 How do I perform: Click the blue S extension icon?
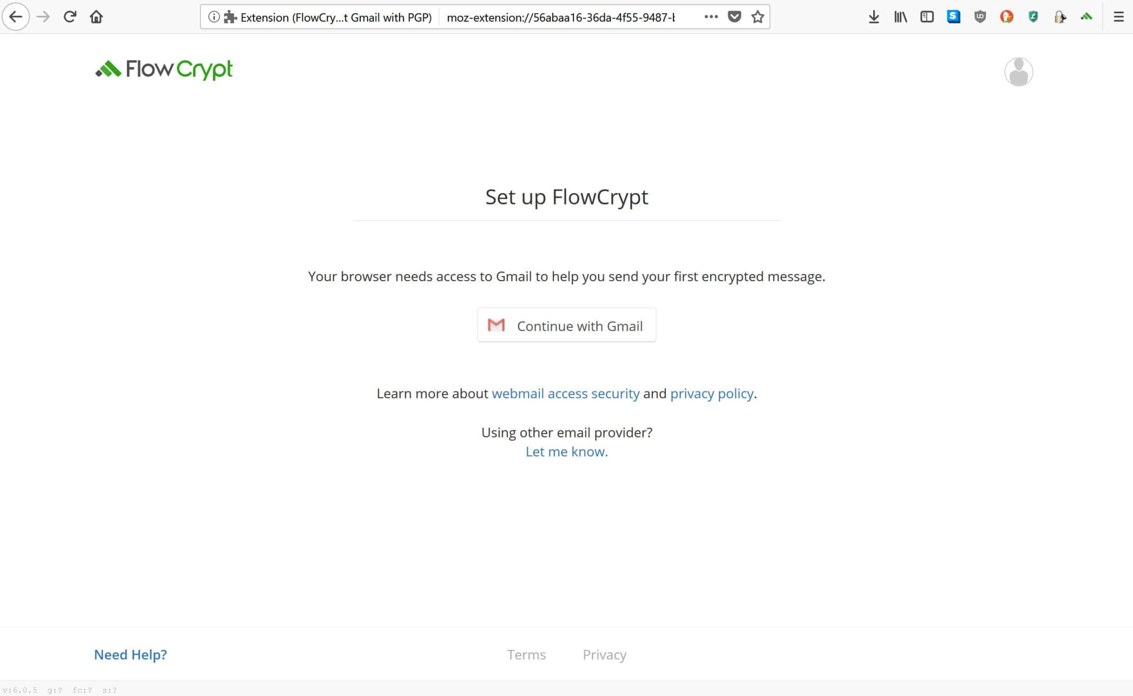[x=954, y=17]
